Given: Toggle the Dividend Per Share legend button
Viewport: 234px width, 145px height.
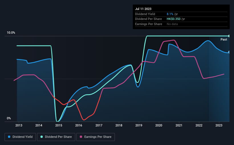Looking at the screenshot, I should pyautogui.click(x=56, y=137).
